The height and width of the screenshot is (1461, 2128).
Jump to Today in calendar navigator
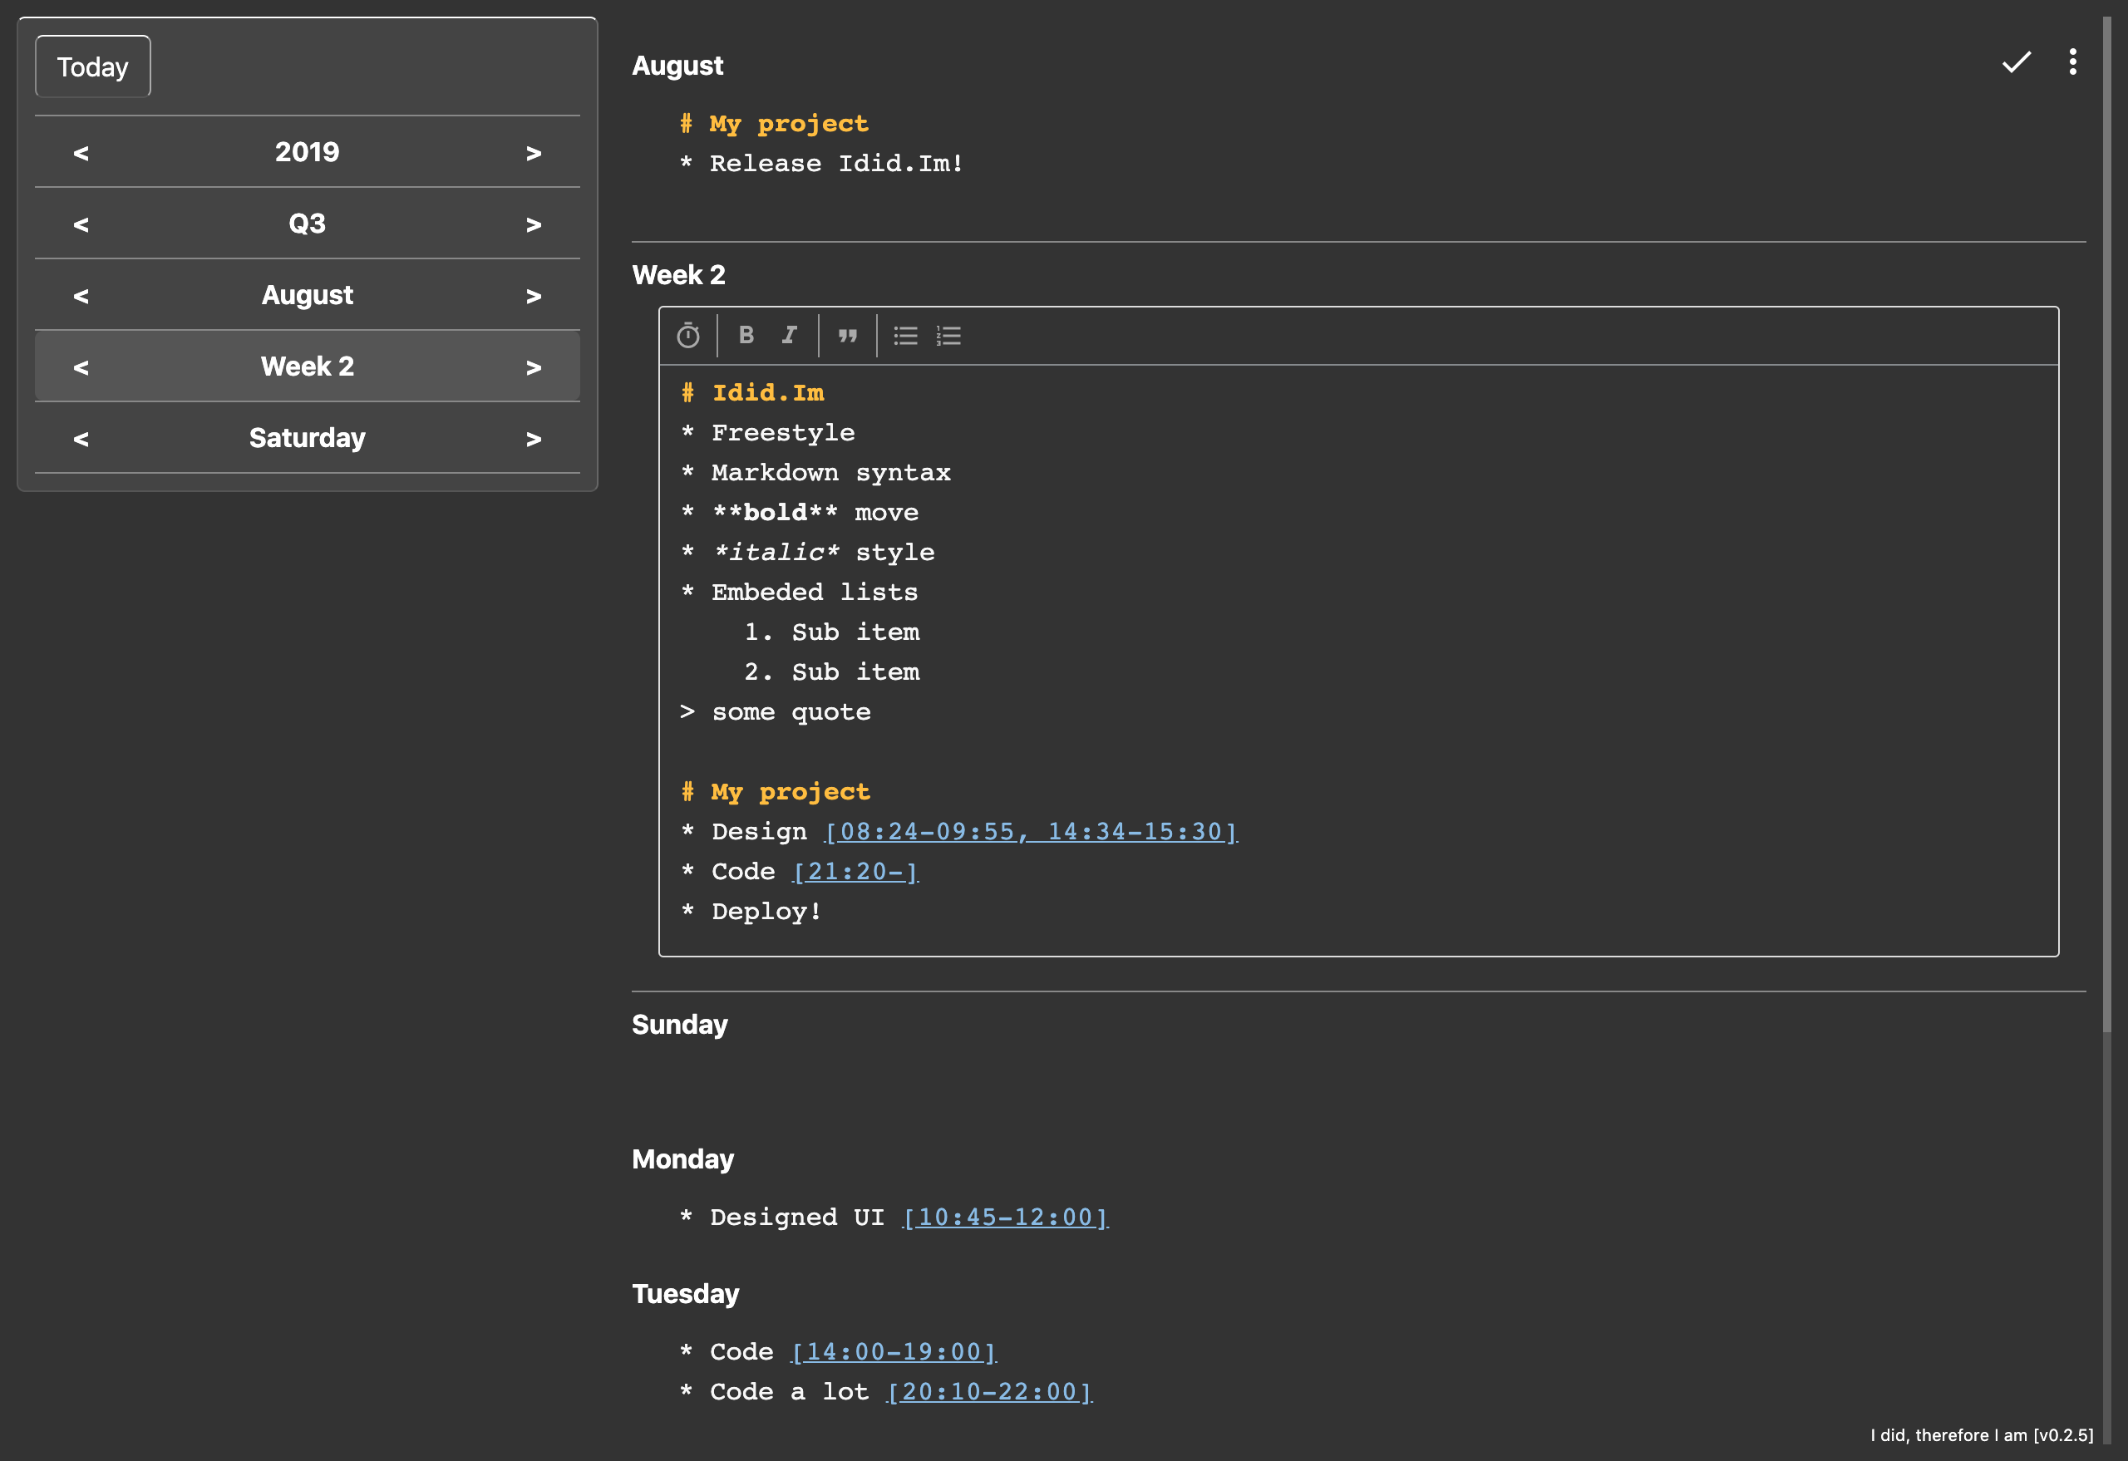[x=92, y=66]
